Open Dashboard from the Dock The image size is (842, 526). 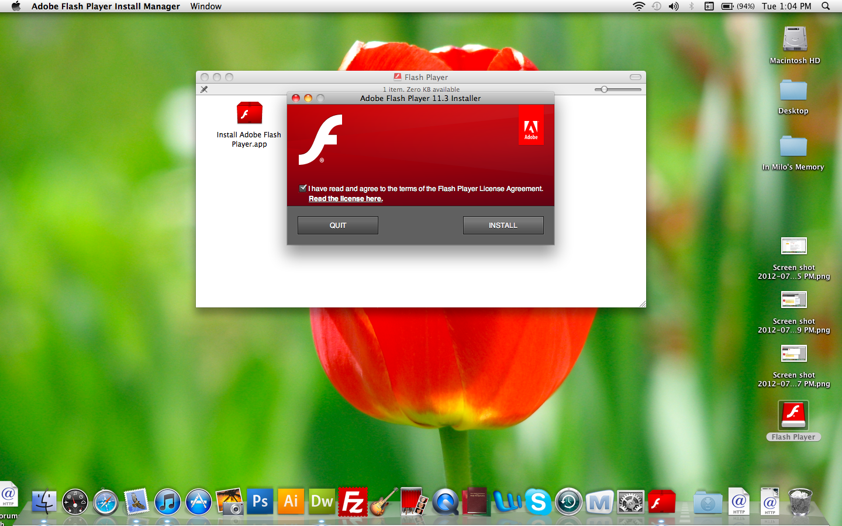click(75, 502)
